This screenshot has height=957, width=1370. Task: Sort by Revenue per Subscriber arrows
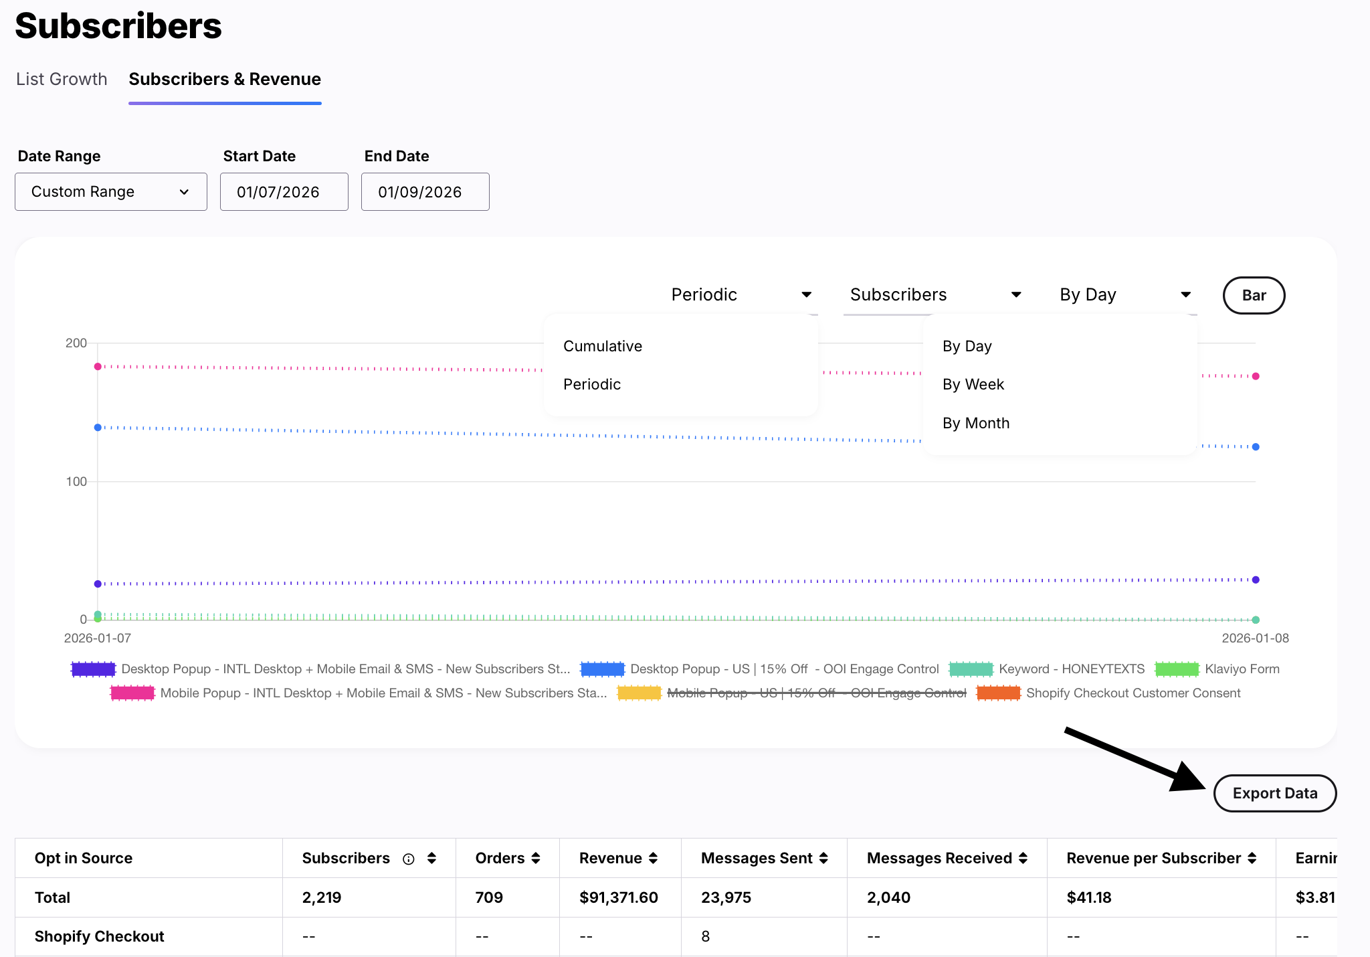click(1252, 859)
